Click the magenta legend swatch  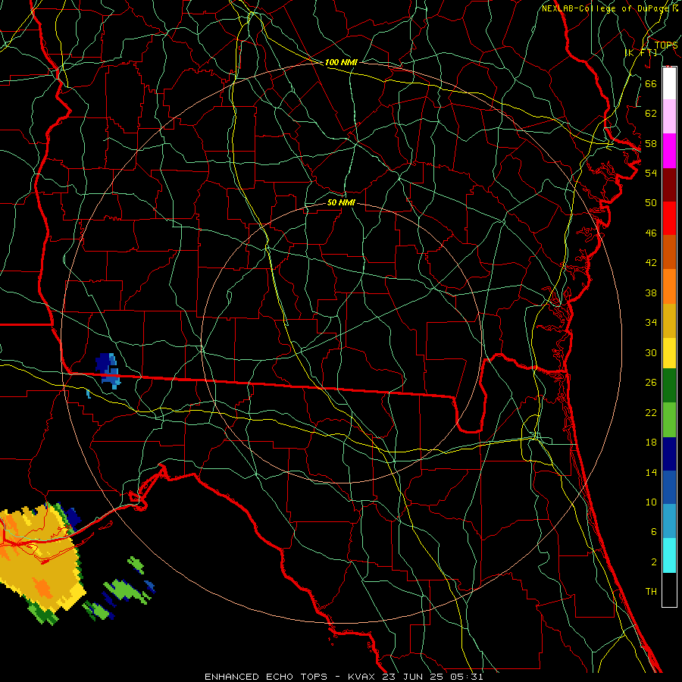click(x=669, y=151)
